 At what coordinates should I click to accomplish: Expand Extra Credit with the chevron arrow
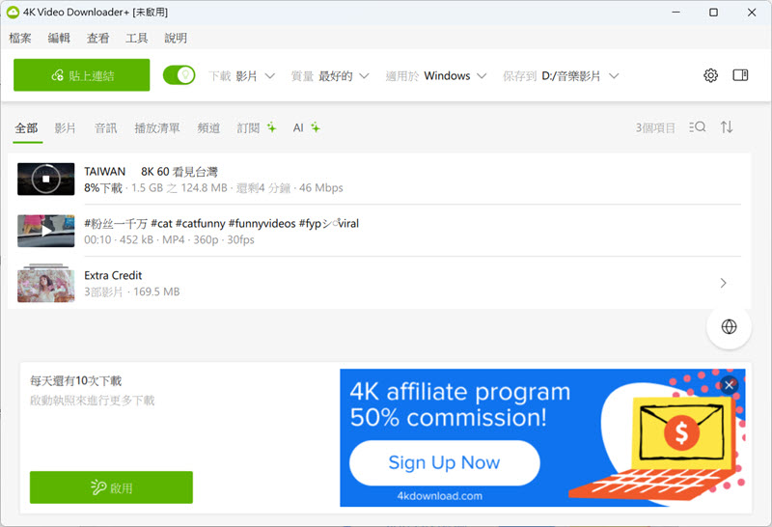pos(723,283)
